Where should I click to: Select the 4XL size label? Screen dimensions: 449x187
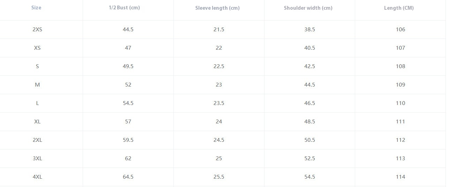click(x=37, y=177)
